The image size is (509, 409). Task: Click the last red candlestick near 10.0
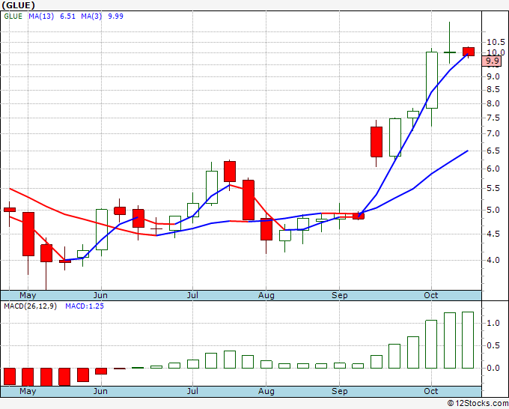469,52
